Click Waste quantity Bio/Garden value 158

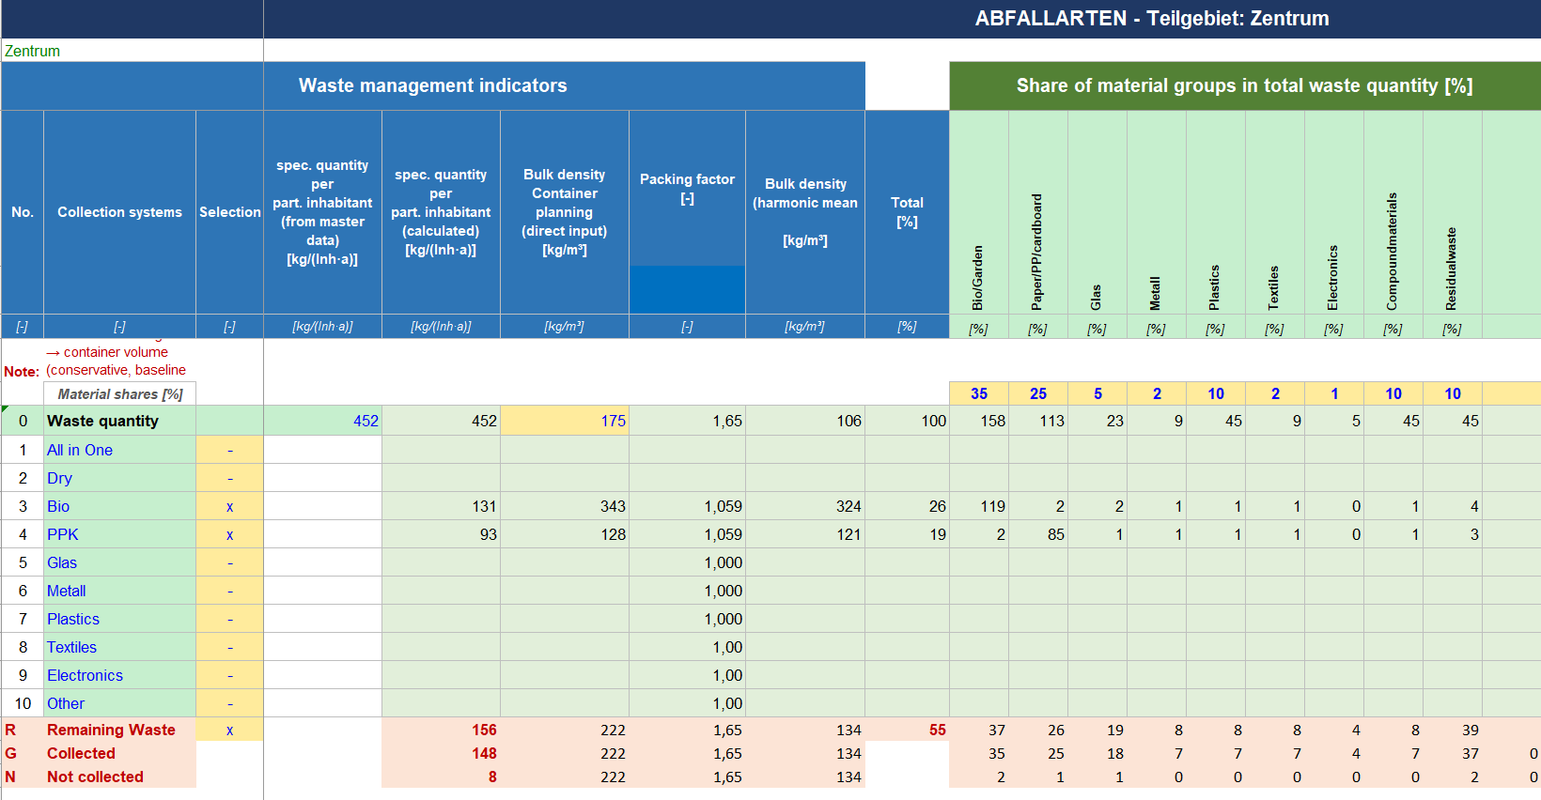coord(979,421)
